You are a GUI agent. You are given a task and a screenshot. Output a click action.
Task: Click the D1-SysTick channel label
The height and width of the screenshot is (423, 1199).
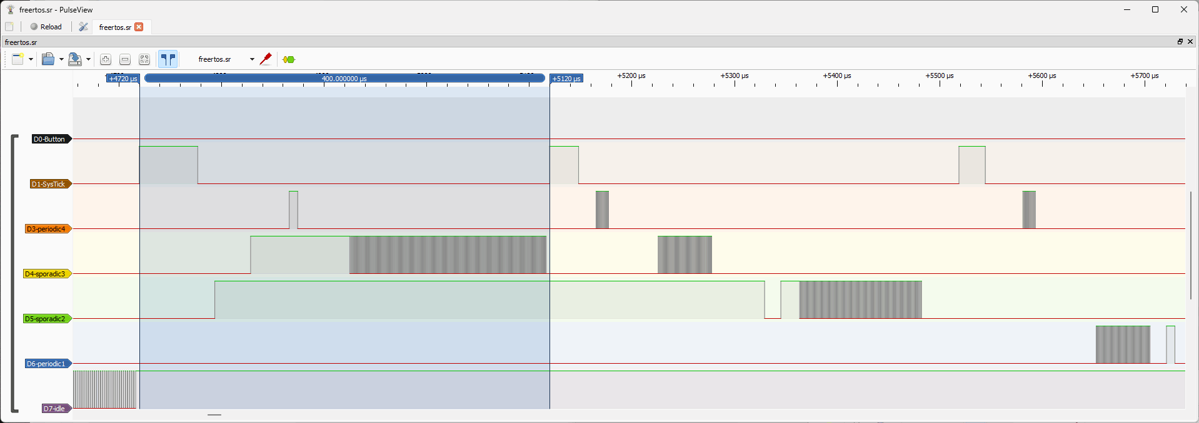[x=49, y=184]
